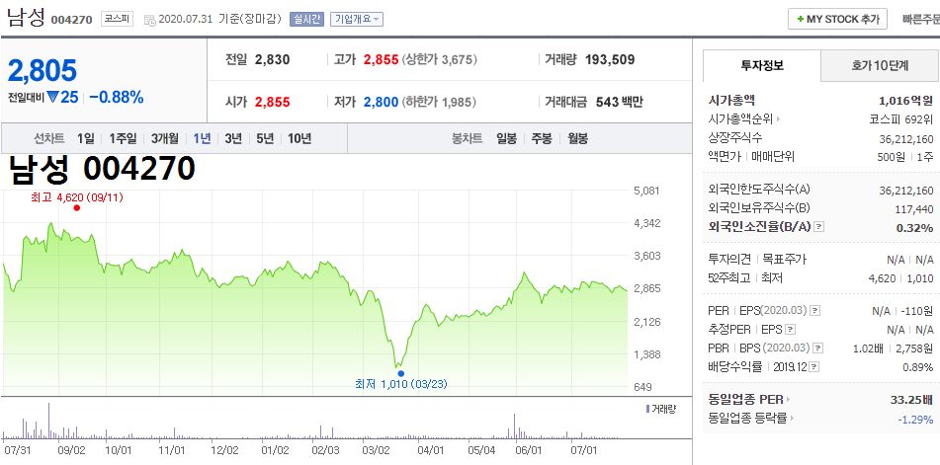Click the help icon next to PBR BPS(2020.03)

pos(818,348)
